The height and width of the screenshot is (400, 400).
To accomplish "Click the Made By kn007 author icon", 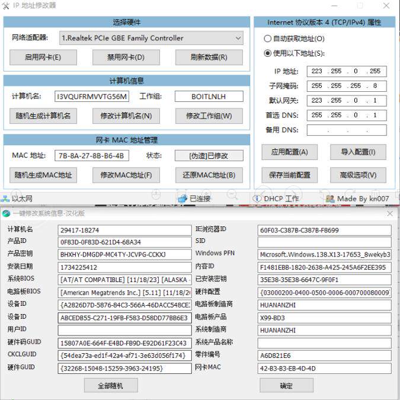I will tap(330, 199).
